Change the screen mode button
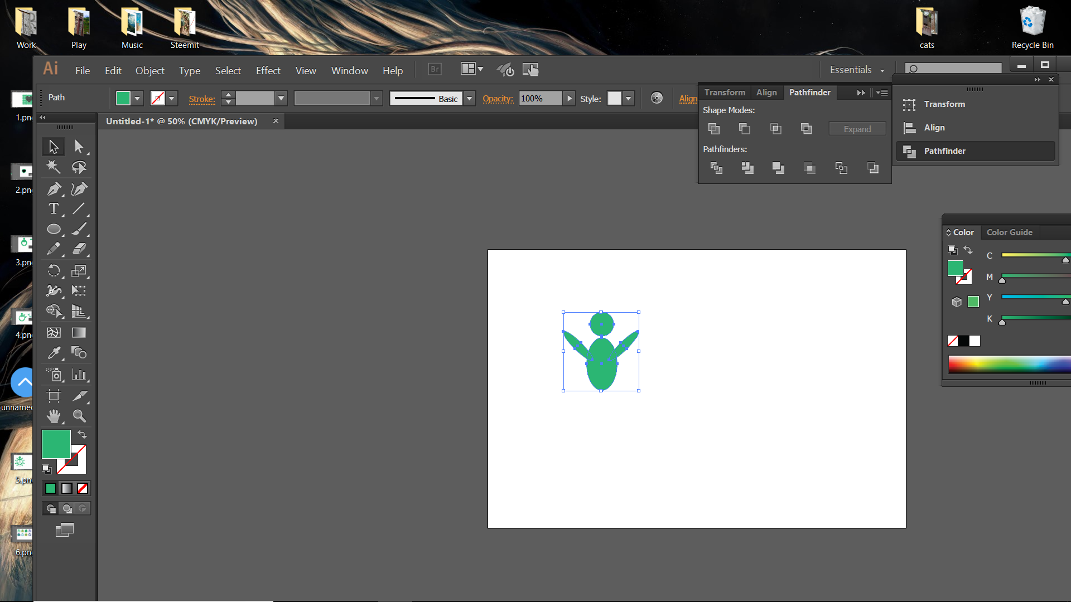This screenshot has width=1071, height=602. click(65, 530)
